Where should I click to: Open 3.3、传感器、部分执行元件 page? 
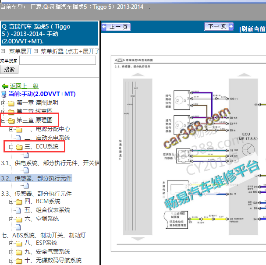[36, 194]
